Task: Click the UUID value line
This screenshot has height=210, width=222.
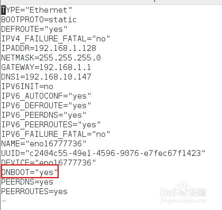Action: 103,153
